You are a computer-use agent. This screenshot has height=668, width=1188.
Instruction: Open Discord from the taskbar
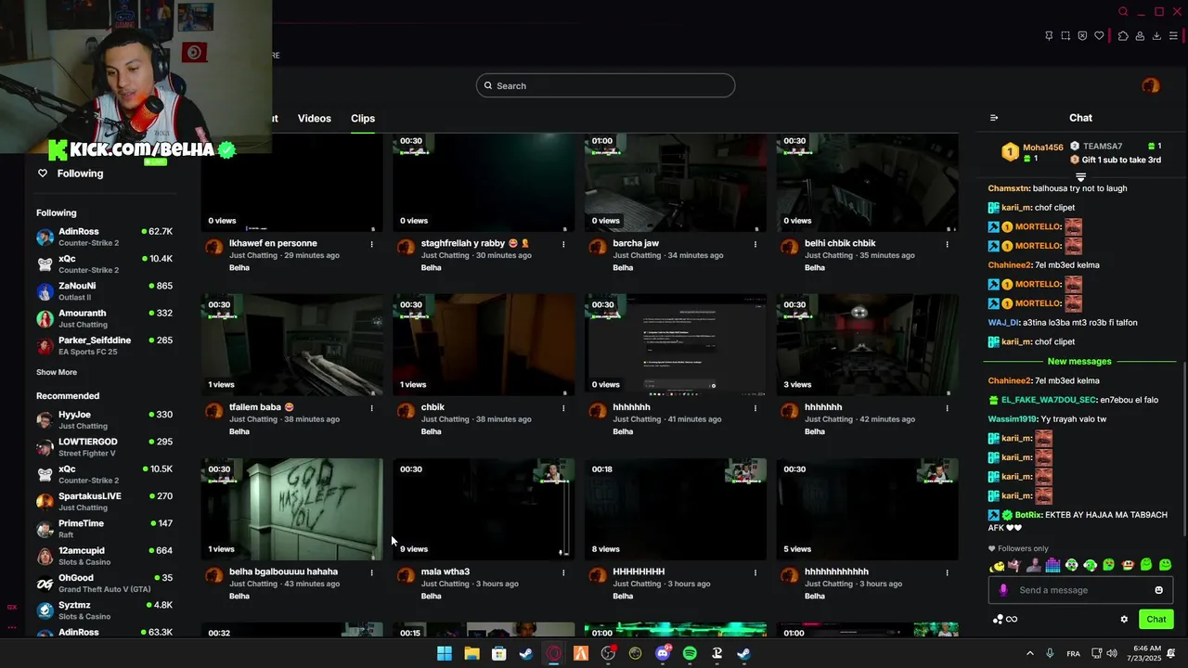(663, 653)
